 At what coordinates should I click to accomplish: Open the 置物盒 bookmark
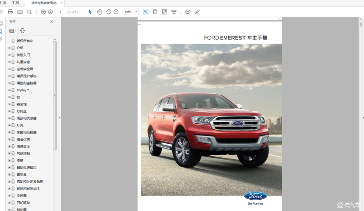[21, 175]
